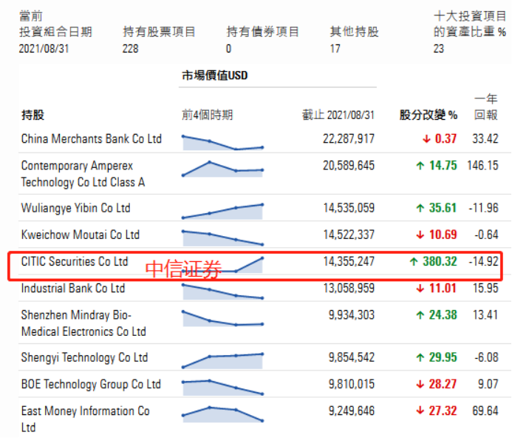Viewport: 512px width, 438px height.
Task: Click other holdings count 17
Action: click(335, 49)
